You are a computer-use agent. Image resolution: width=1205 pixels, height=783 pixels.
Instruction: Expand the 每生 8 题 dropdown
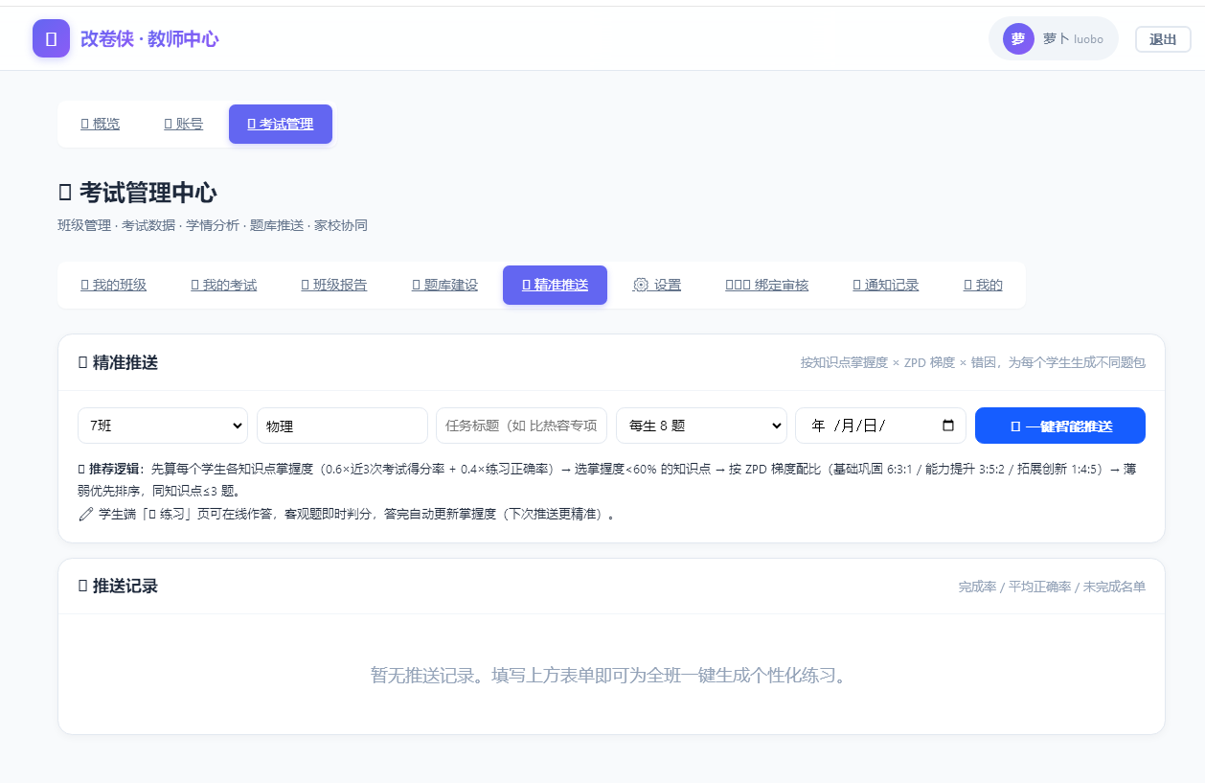click(x=701, y=426)
